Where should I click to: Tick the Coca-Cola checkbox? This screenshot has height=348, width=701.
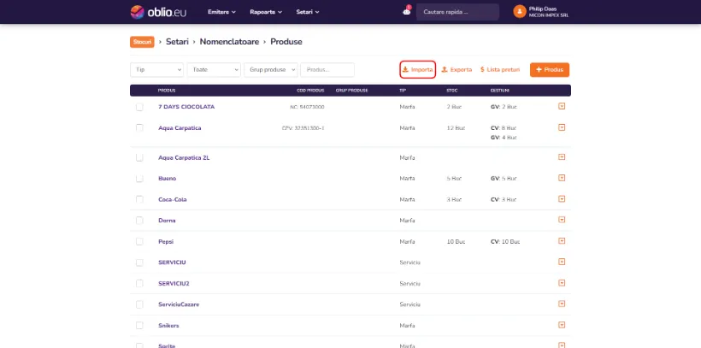pos(139,199)
